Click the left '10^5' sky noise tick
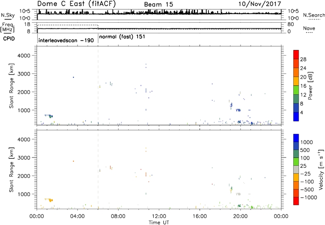The width and height of the screenshot is (325, 225). click(25, 11)
